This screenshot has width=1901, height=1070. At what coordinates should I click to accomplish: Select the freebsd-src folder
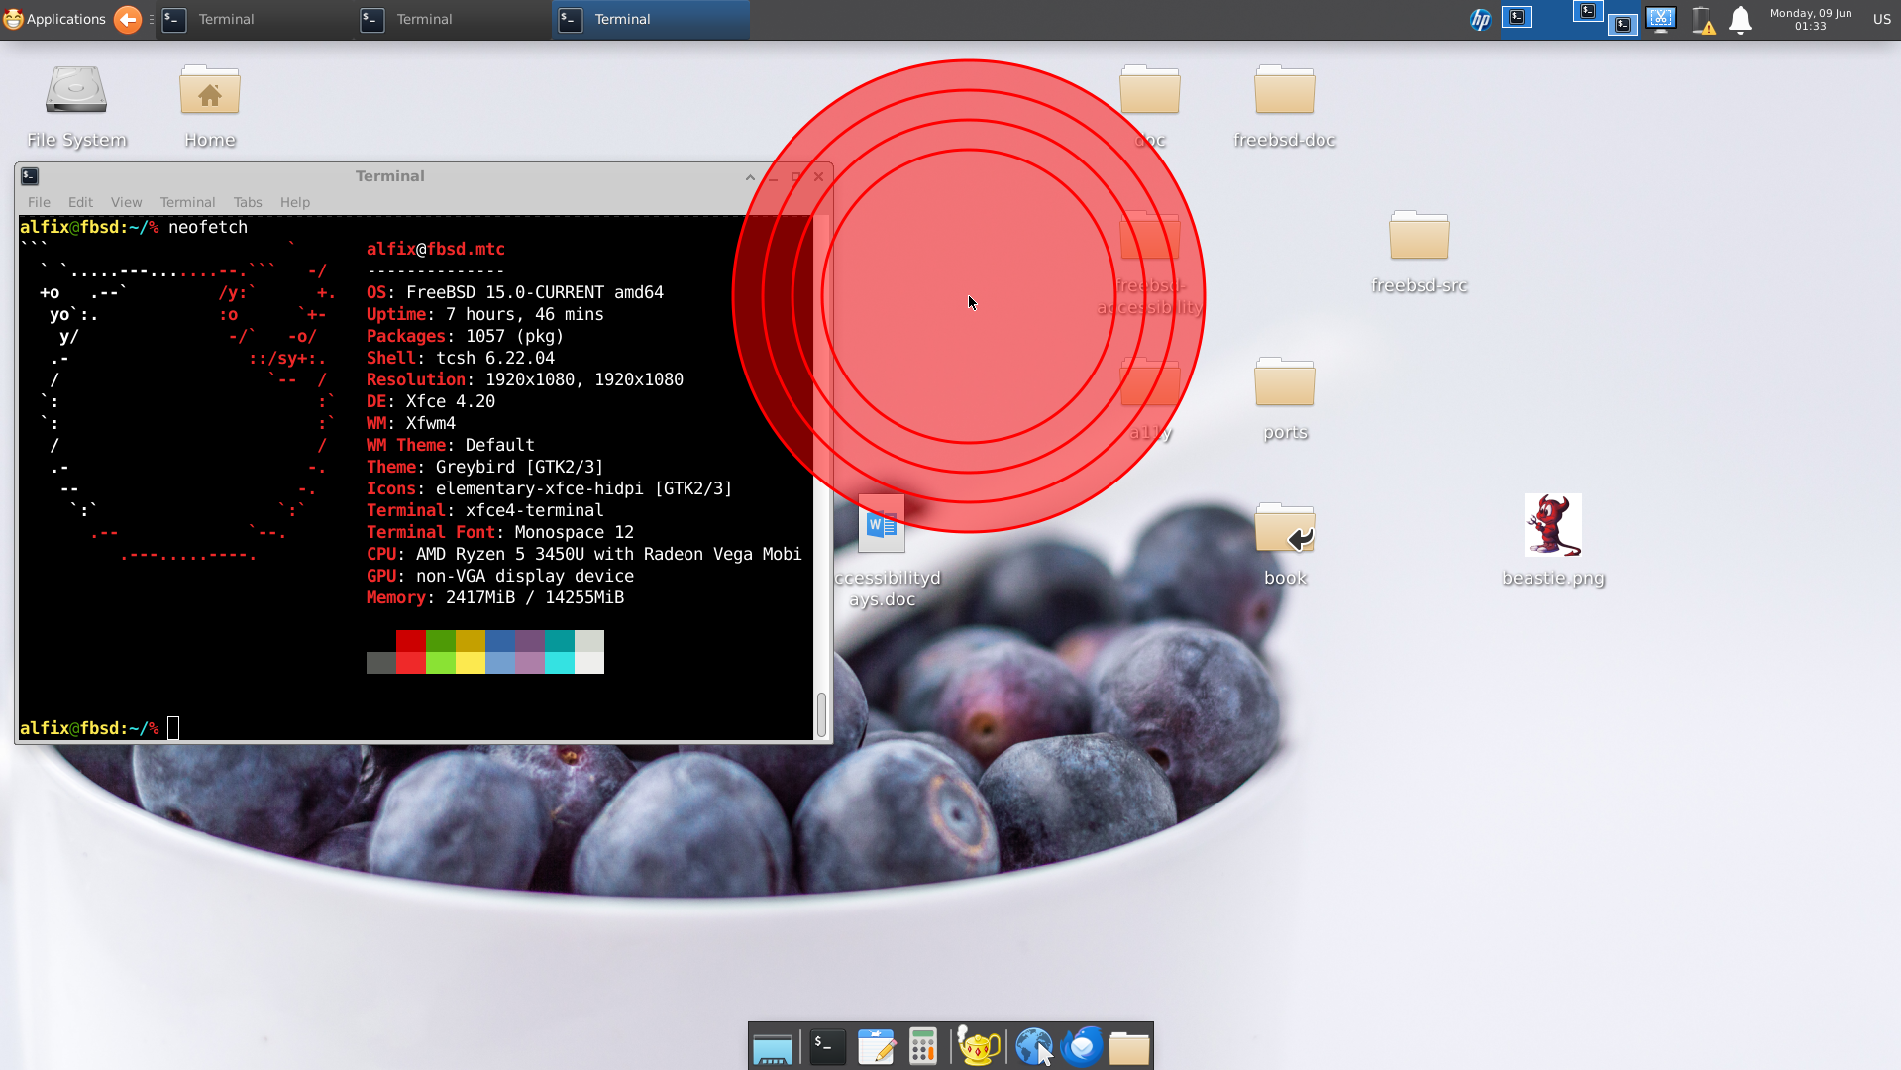pyautogui.click(x=1419, y=253)
